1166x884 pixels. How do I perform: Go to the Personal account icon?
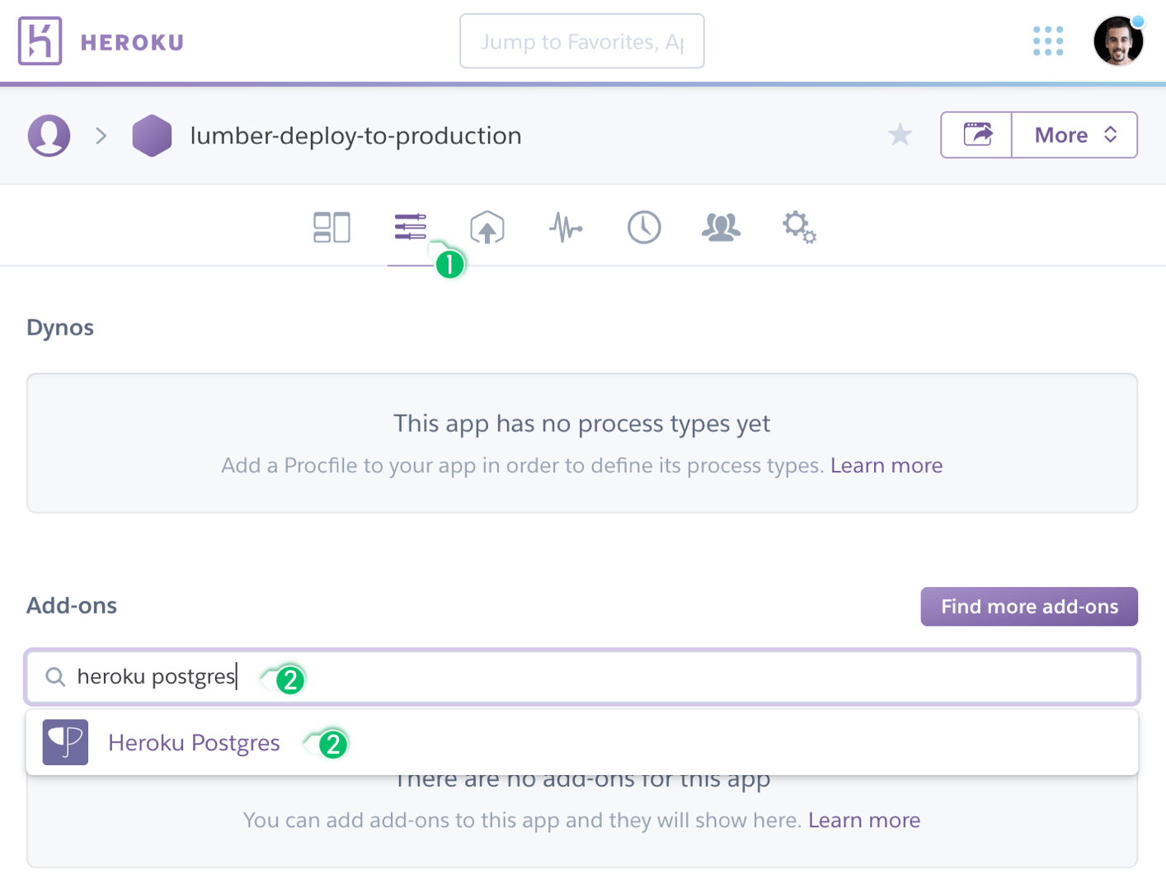[x=49, y=135]
